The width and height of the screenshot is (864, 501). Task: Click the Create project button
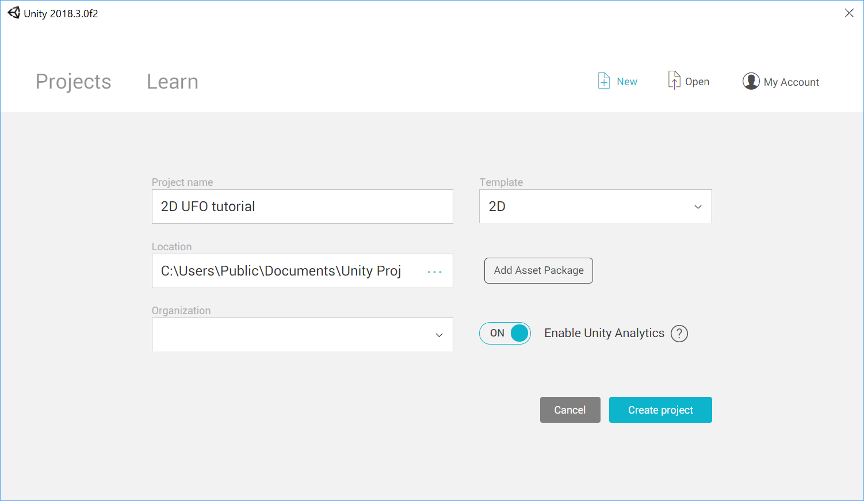pos(660,410)
